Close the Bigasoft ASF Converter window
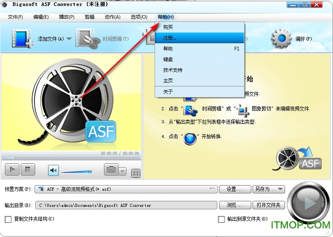 [316, 4]
